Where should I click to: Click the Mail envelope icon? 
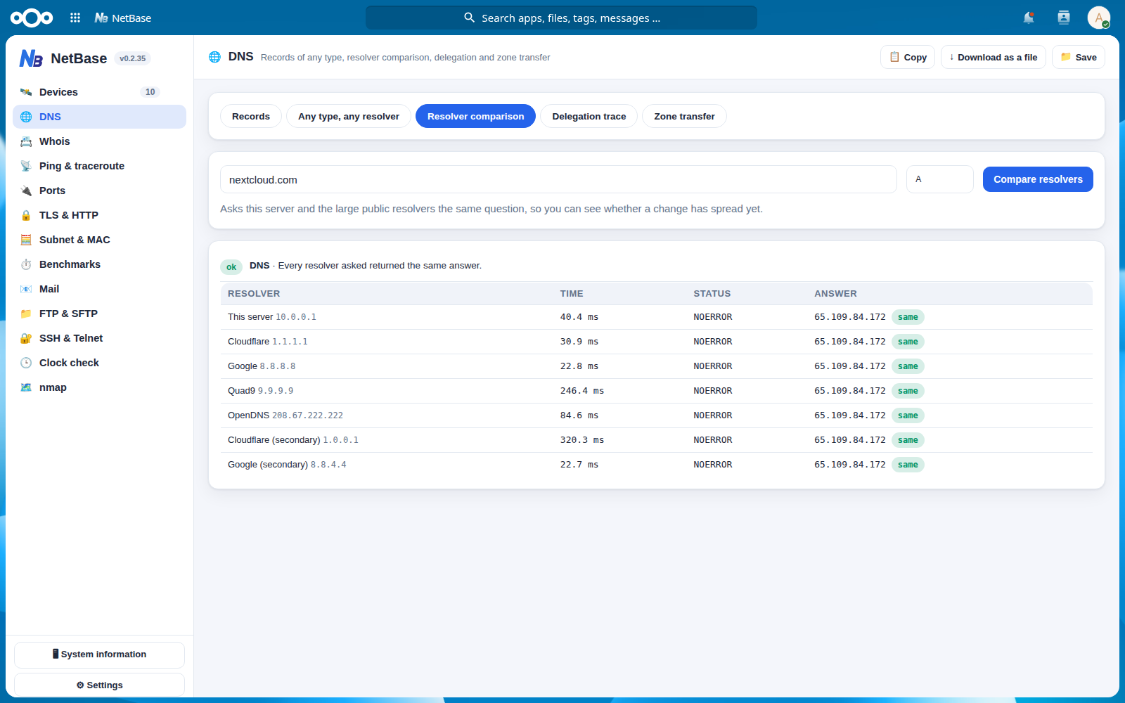[x=26, y=289]
